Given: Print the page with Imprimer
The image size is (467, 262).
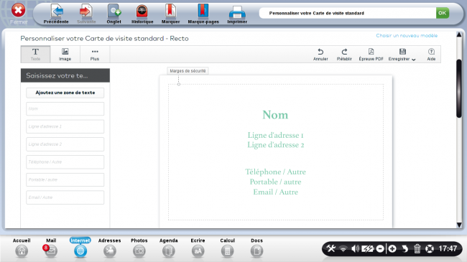Looking at the screenshot, I should (x=237, y=14).
